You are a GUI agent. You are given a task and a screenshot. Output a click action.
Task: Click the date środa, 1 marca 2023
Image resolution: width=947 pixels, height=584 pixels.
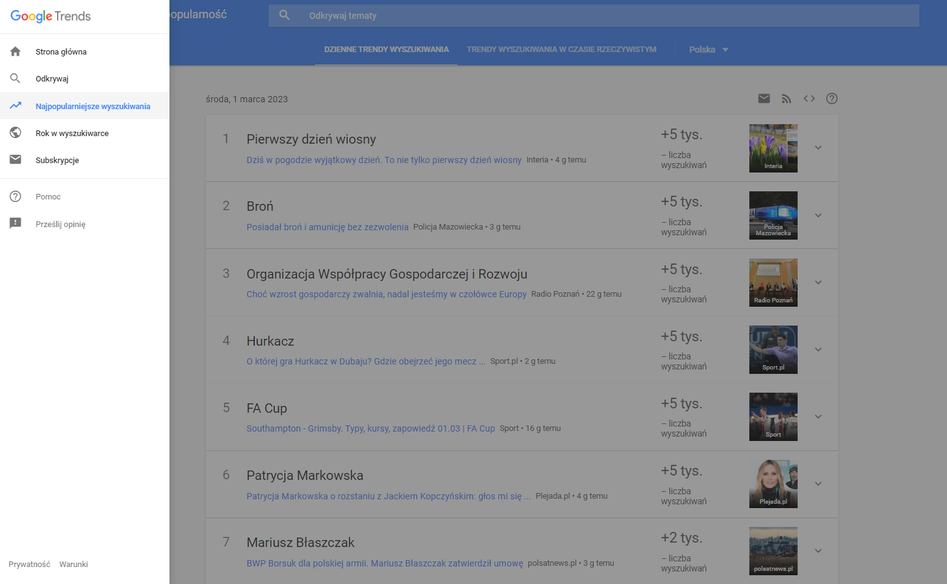(247, 99)
